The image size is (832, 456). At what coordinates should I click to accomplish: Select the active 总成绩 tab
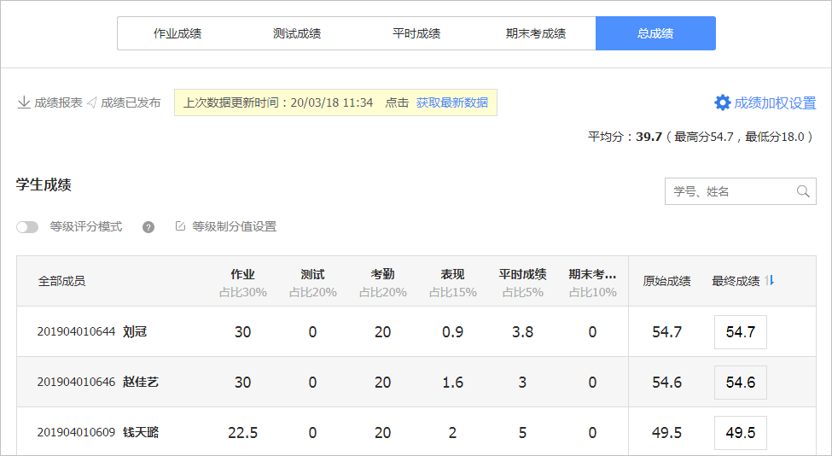655,33
